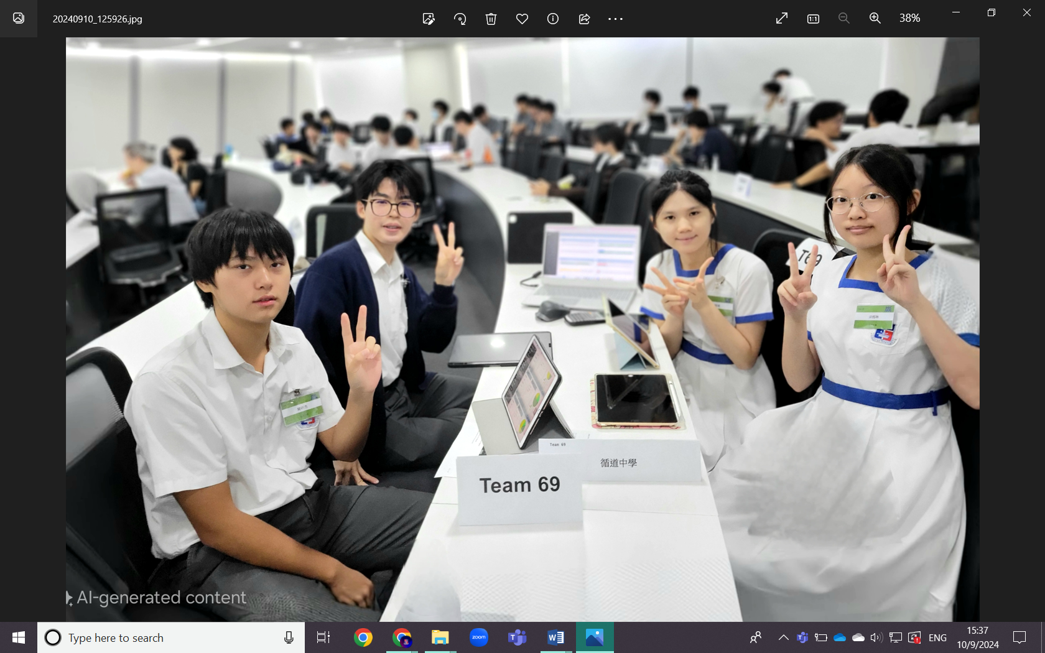The height and width of the screenshot is (653, 1045).
Task: Open the clock showing 15:37 10/9/2024
Action: click(x=978, y=637)
